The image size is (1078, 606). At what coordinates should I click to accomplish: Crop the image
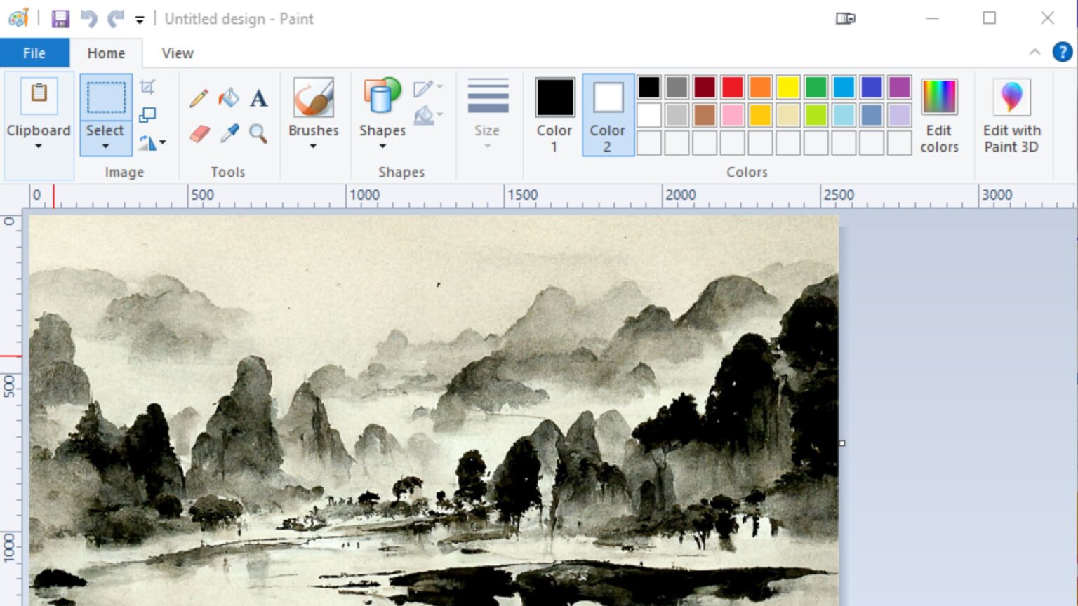point(146,86)
